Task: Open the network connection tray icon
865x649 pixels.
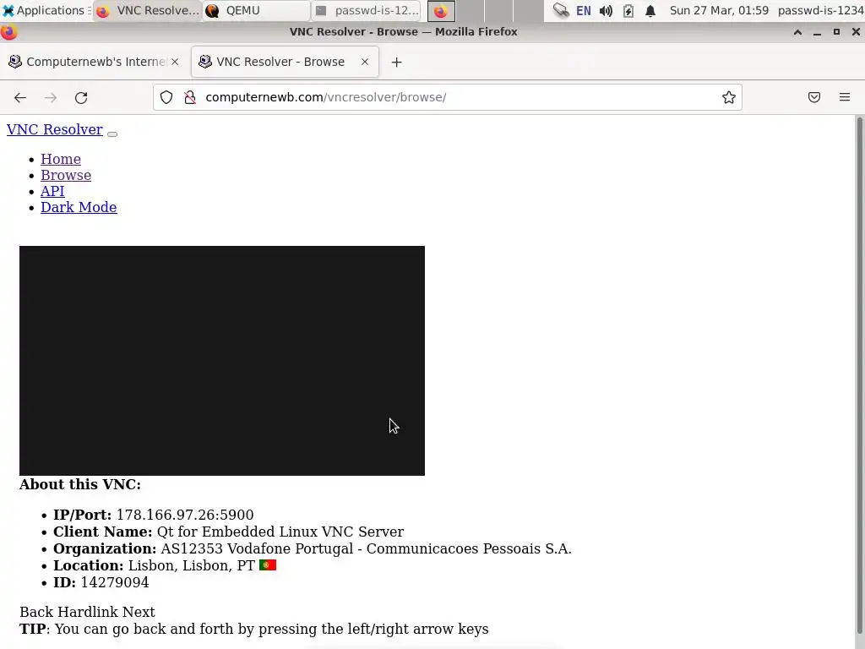Action: click(x=561, y=10)
